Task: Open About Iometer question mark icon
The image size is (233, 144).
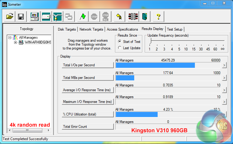Action: (159, 16)
